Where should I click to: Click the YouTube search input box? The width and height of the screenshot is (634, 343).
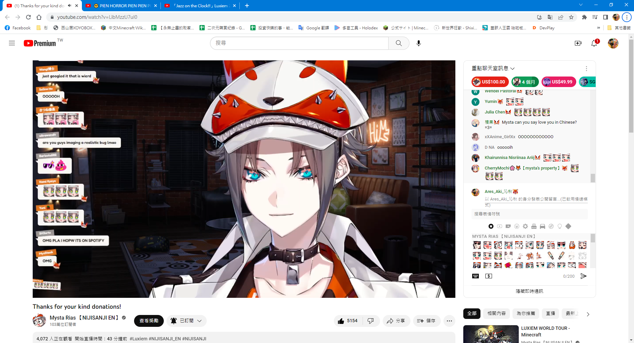(299, 43)
